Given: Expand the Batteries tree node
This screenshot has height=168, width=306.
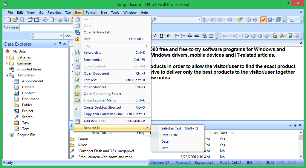Looking at the screenshot, I should [7, 57].
